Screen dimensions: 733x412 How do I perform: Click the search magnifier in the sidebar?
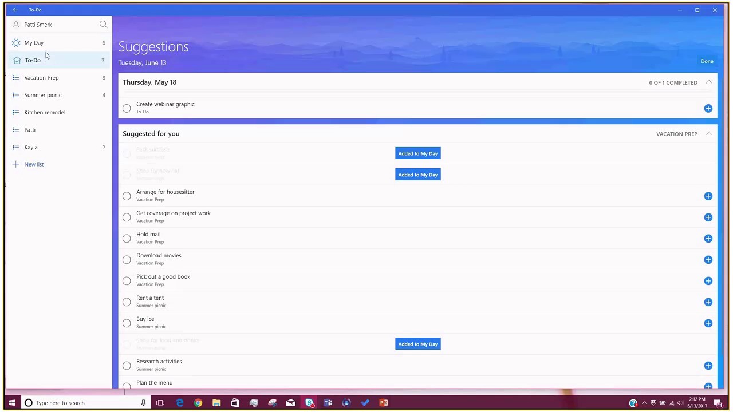[x=103, y=25]
